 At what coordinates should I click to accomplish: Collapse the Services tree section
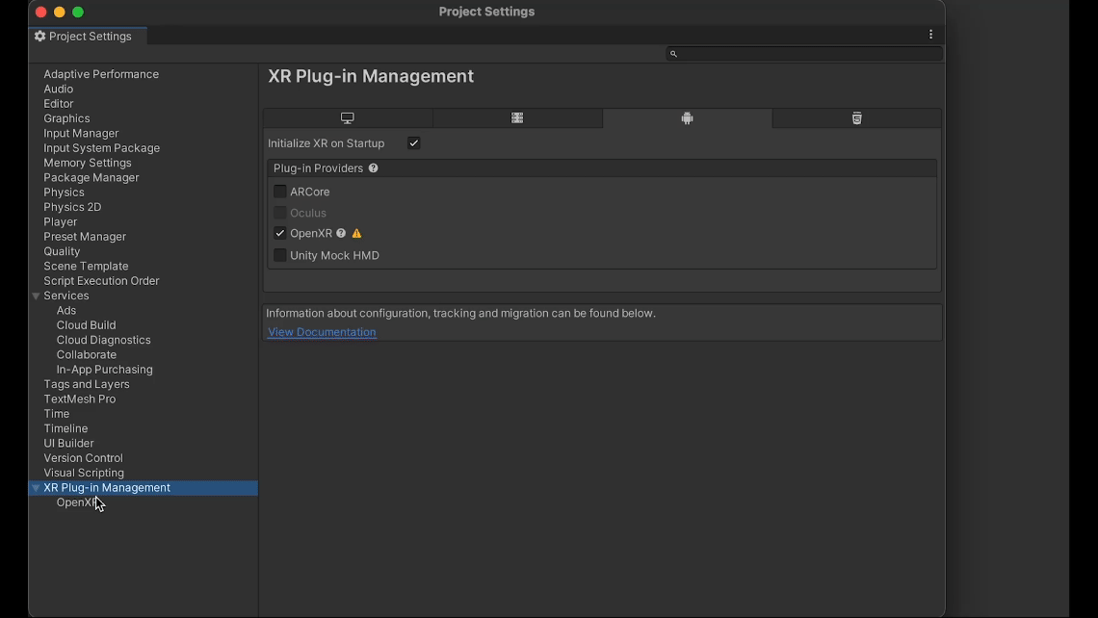tap(36, 296)
